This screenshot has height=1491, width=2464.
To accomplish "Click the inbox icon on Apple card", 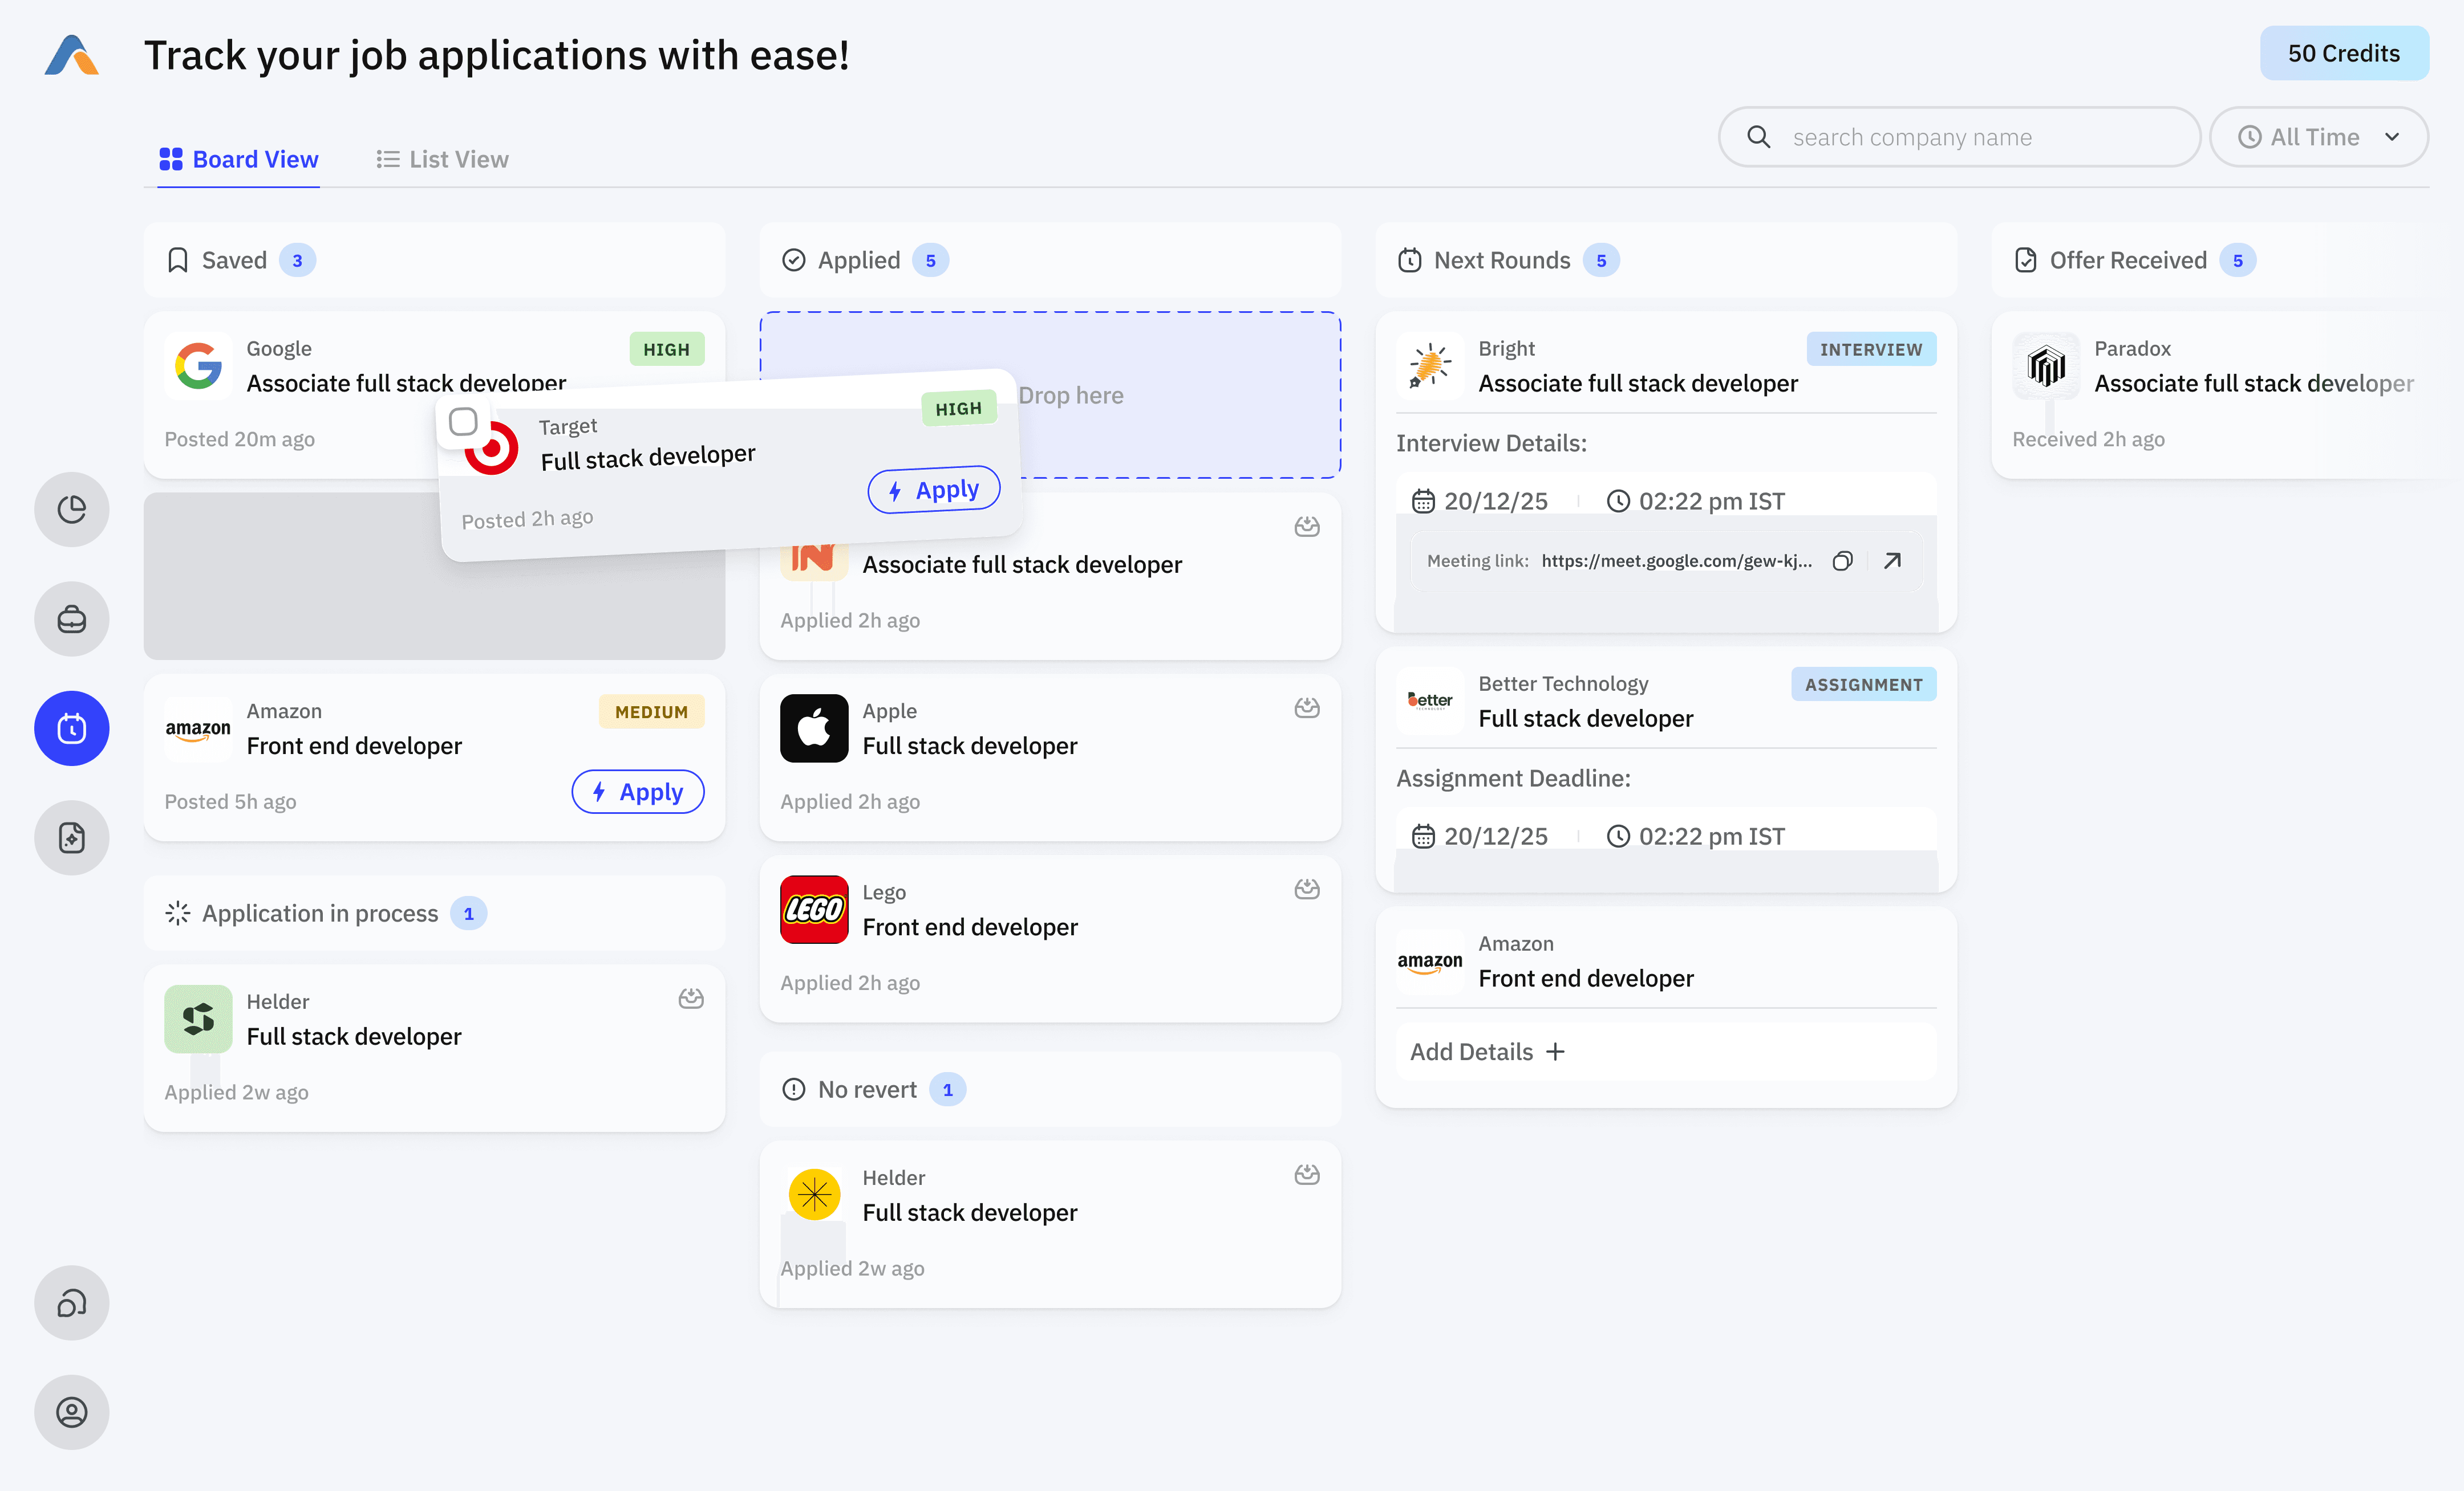I will [1306, 707].
